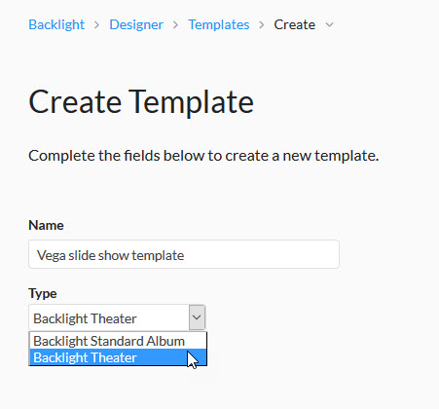
Task: Focus the Name input field
Action: 184,254
